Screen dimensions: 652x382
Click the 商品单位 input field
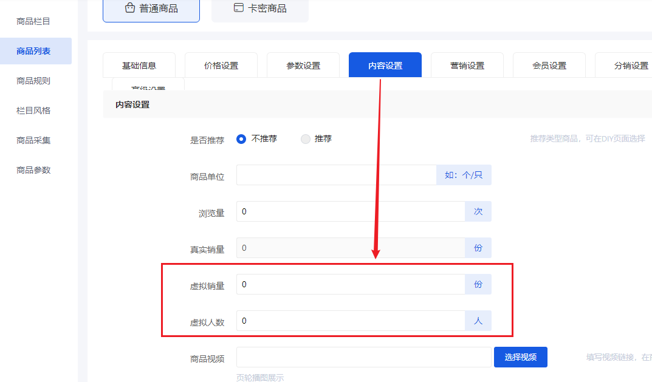tap(336, 176)
